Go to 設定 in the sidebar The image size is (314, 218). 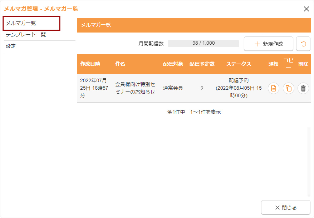point(11,46)
